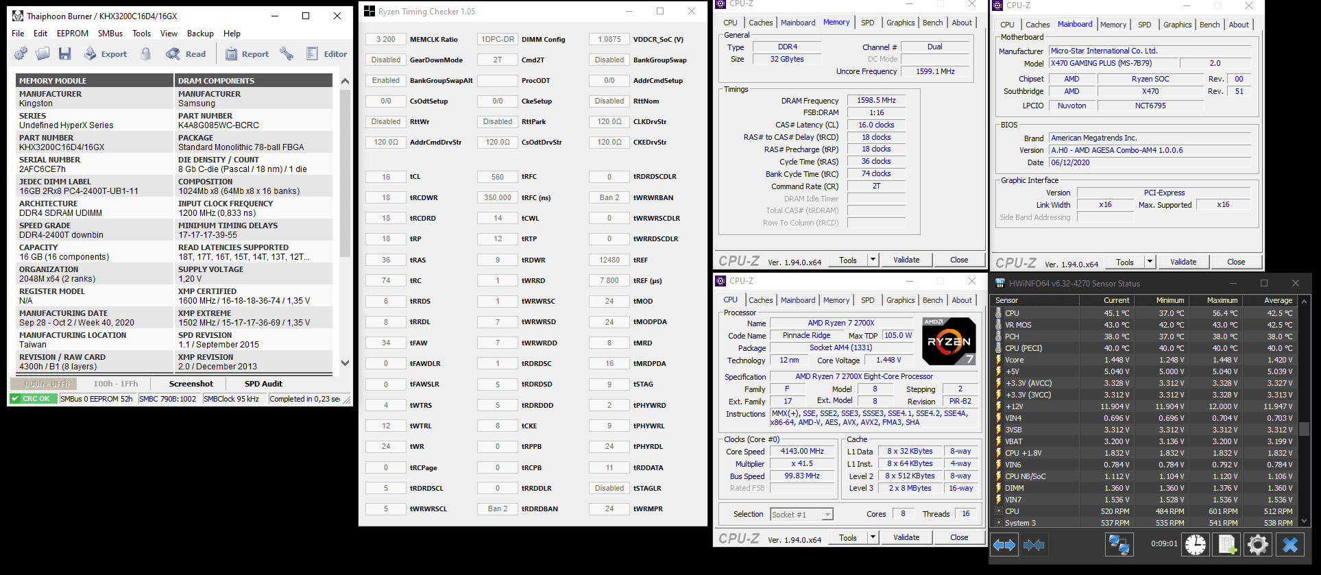The width and height of the screenshot is (1321, 575).
Task: Click the clock reset icon in HWiNFO64
Action: (x=1196, y=545)
